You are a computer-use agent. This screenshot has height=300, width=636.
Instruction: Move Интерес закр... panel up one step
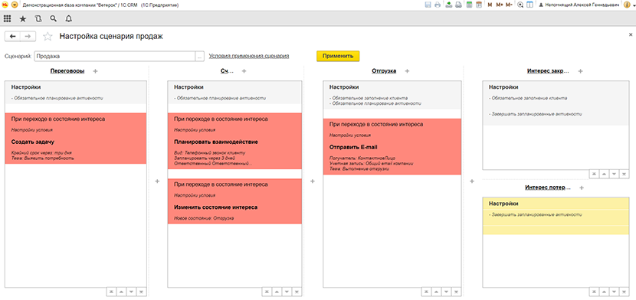[x=604, y=174]
